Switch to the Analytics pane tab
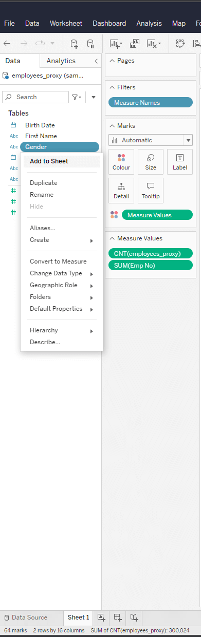 click(61, 61)
